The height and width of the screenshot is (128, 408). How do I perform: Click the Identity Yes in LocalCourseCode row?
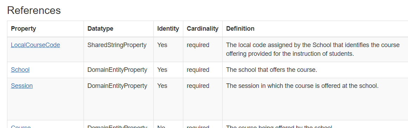pos(162,45)
